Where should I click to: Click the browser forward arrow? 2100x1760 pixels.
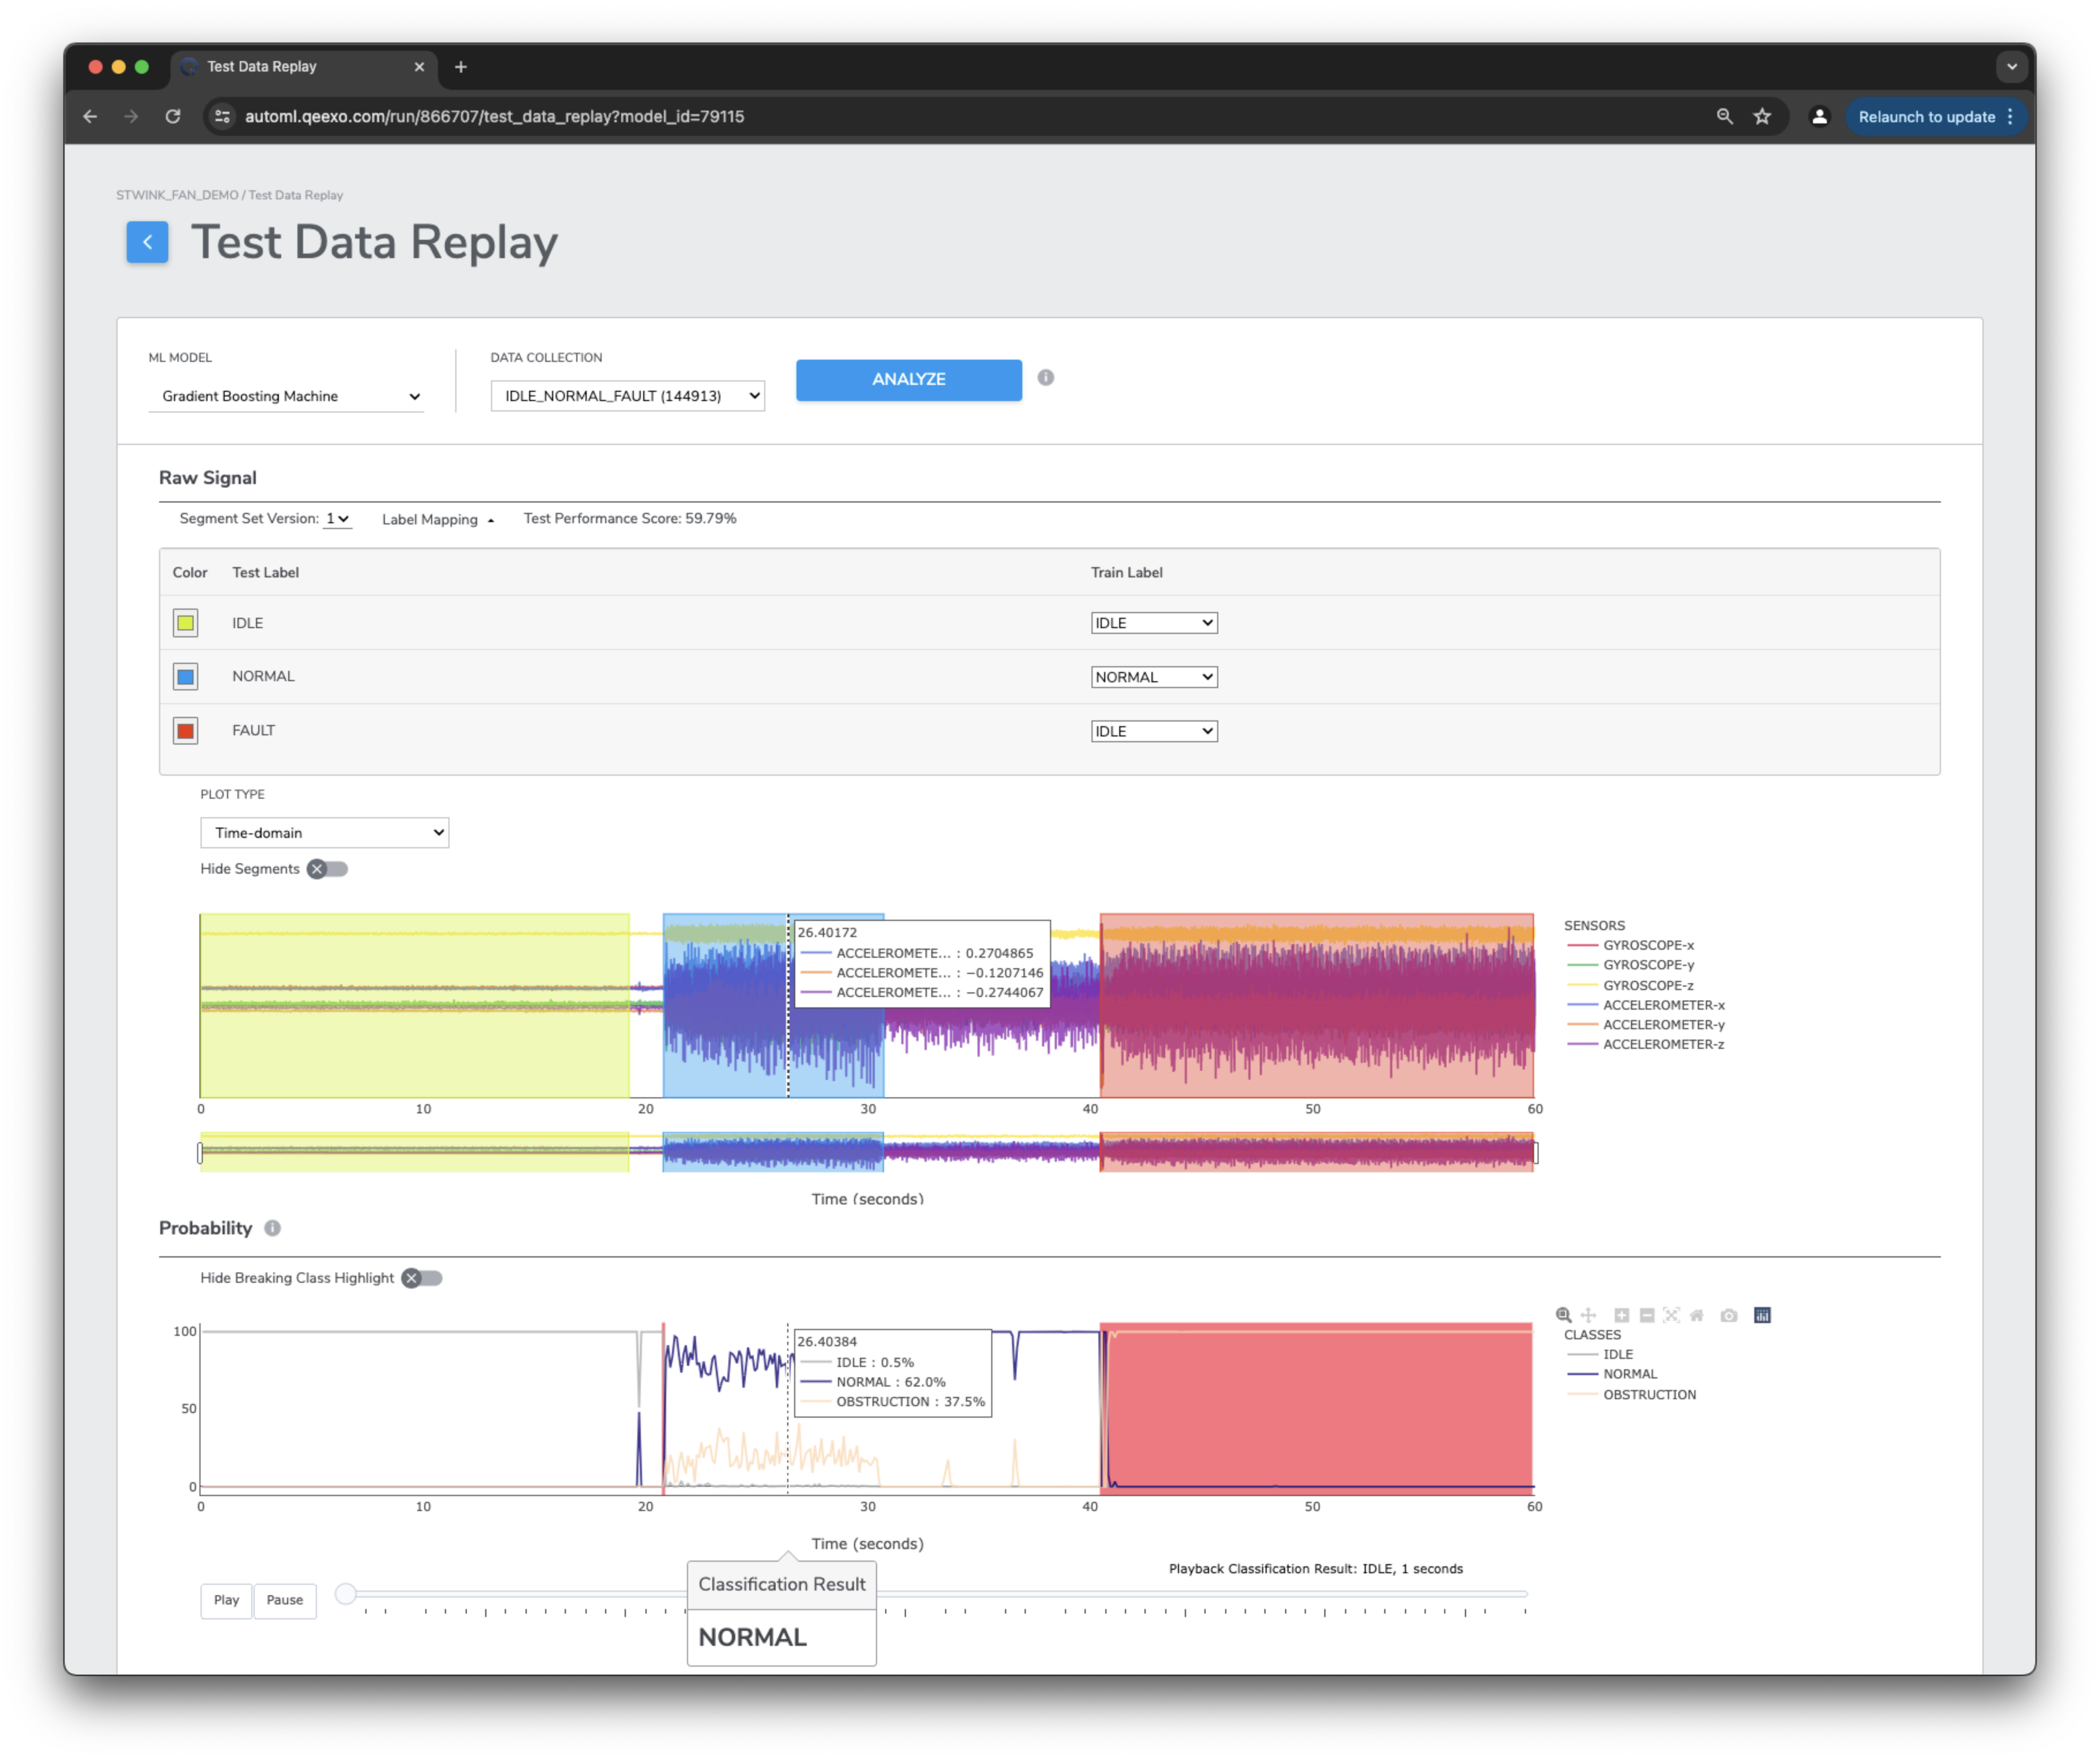click(131, 116)
